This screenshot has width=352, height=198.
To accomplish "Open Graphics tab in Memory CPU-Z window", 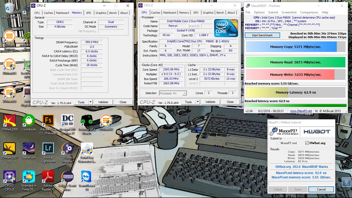I will point(101,13).
